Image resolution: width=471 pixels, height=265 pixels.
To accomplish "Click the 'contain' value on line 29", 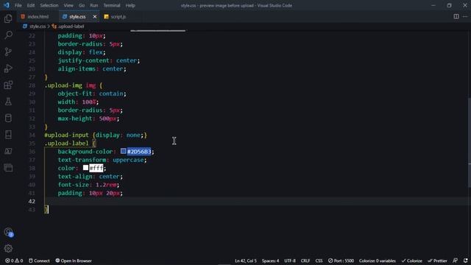I will (x=111, y=93).
